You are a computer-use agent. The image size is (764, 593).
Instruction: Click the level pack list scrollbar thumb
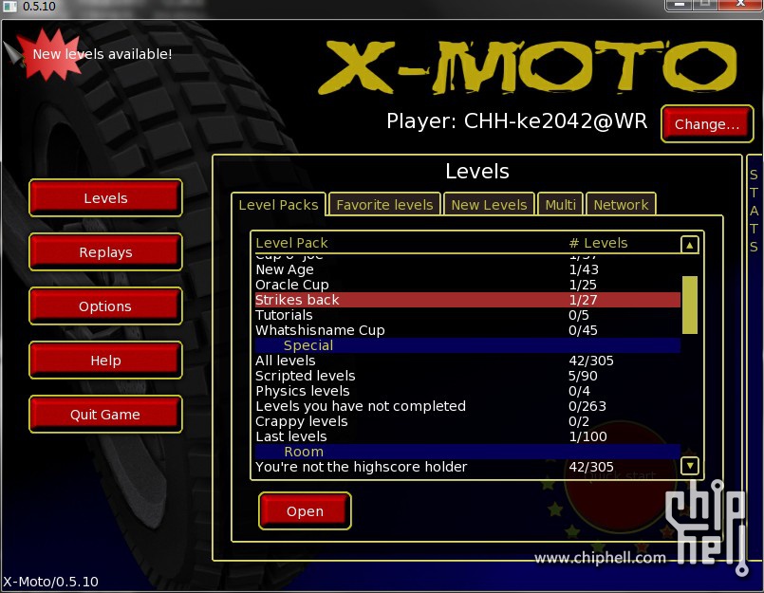[689, 305]
